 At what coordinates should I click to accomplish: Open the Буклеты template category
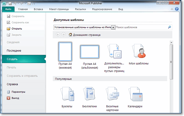[x=67, y=97]
